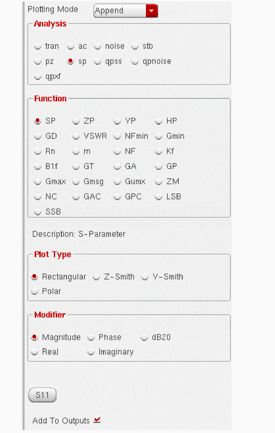The width and height of the screenshot is (275, 433).
Task: Select the NFmin function
Action: tap(117, 136)
